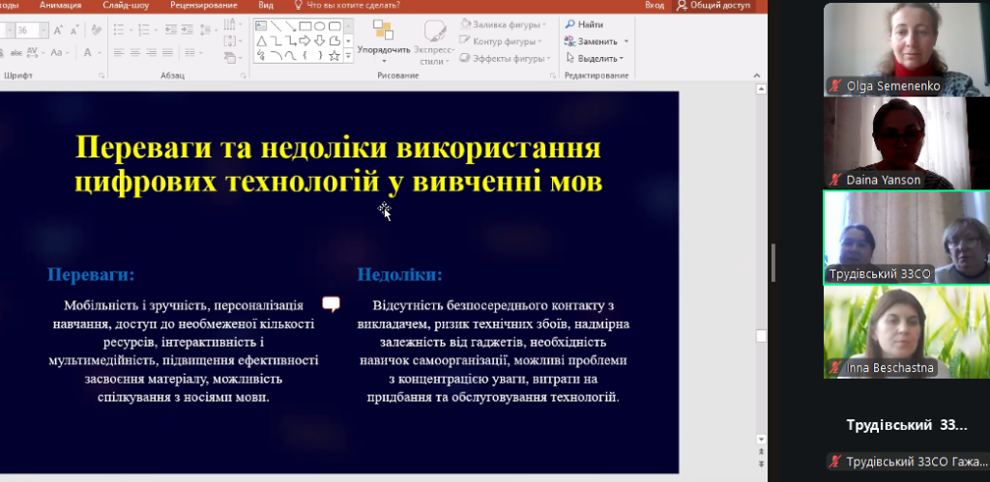
Task: Select the five-point star shape in gallery
Action: (334, 56)
